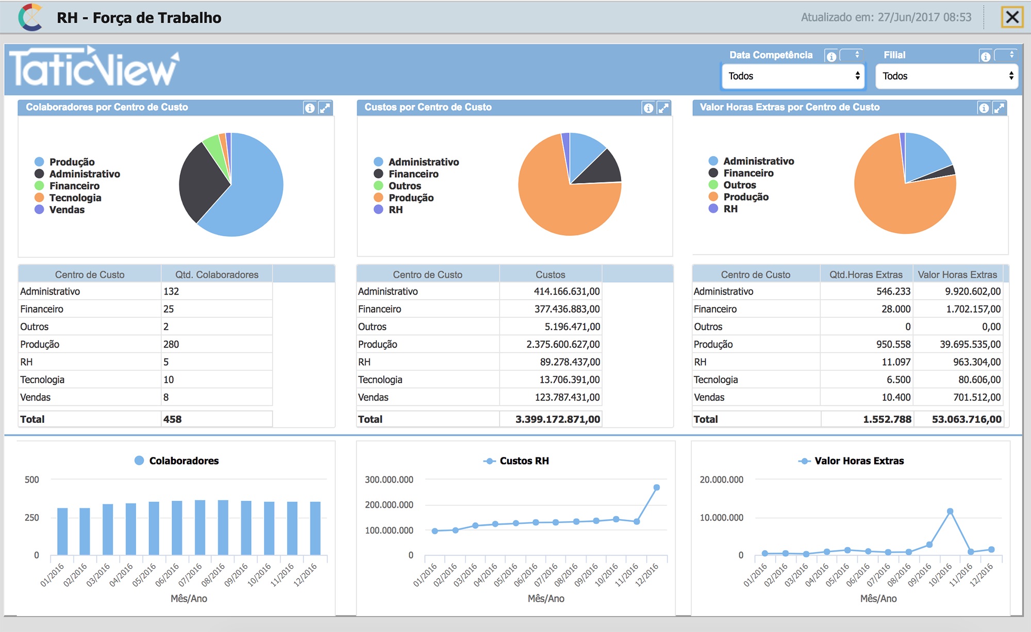The width and height of the screenshot is (1031, 632).
Task: Sort by Qtd. Colaboradores column header
Action: pos(217,275)
